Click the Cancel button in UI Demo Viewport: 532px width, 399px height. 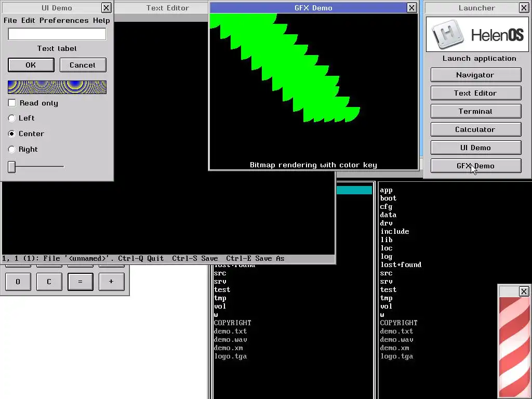(x=83, y=65)
